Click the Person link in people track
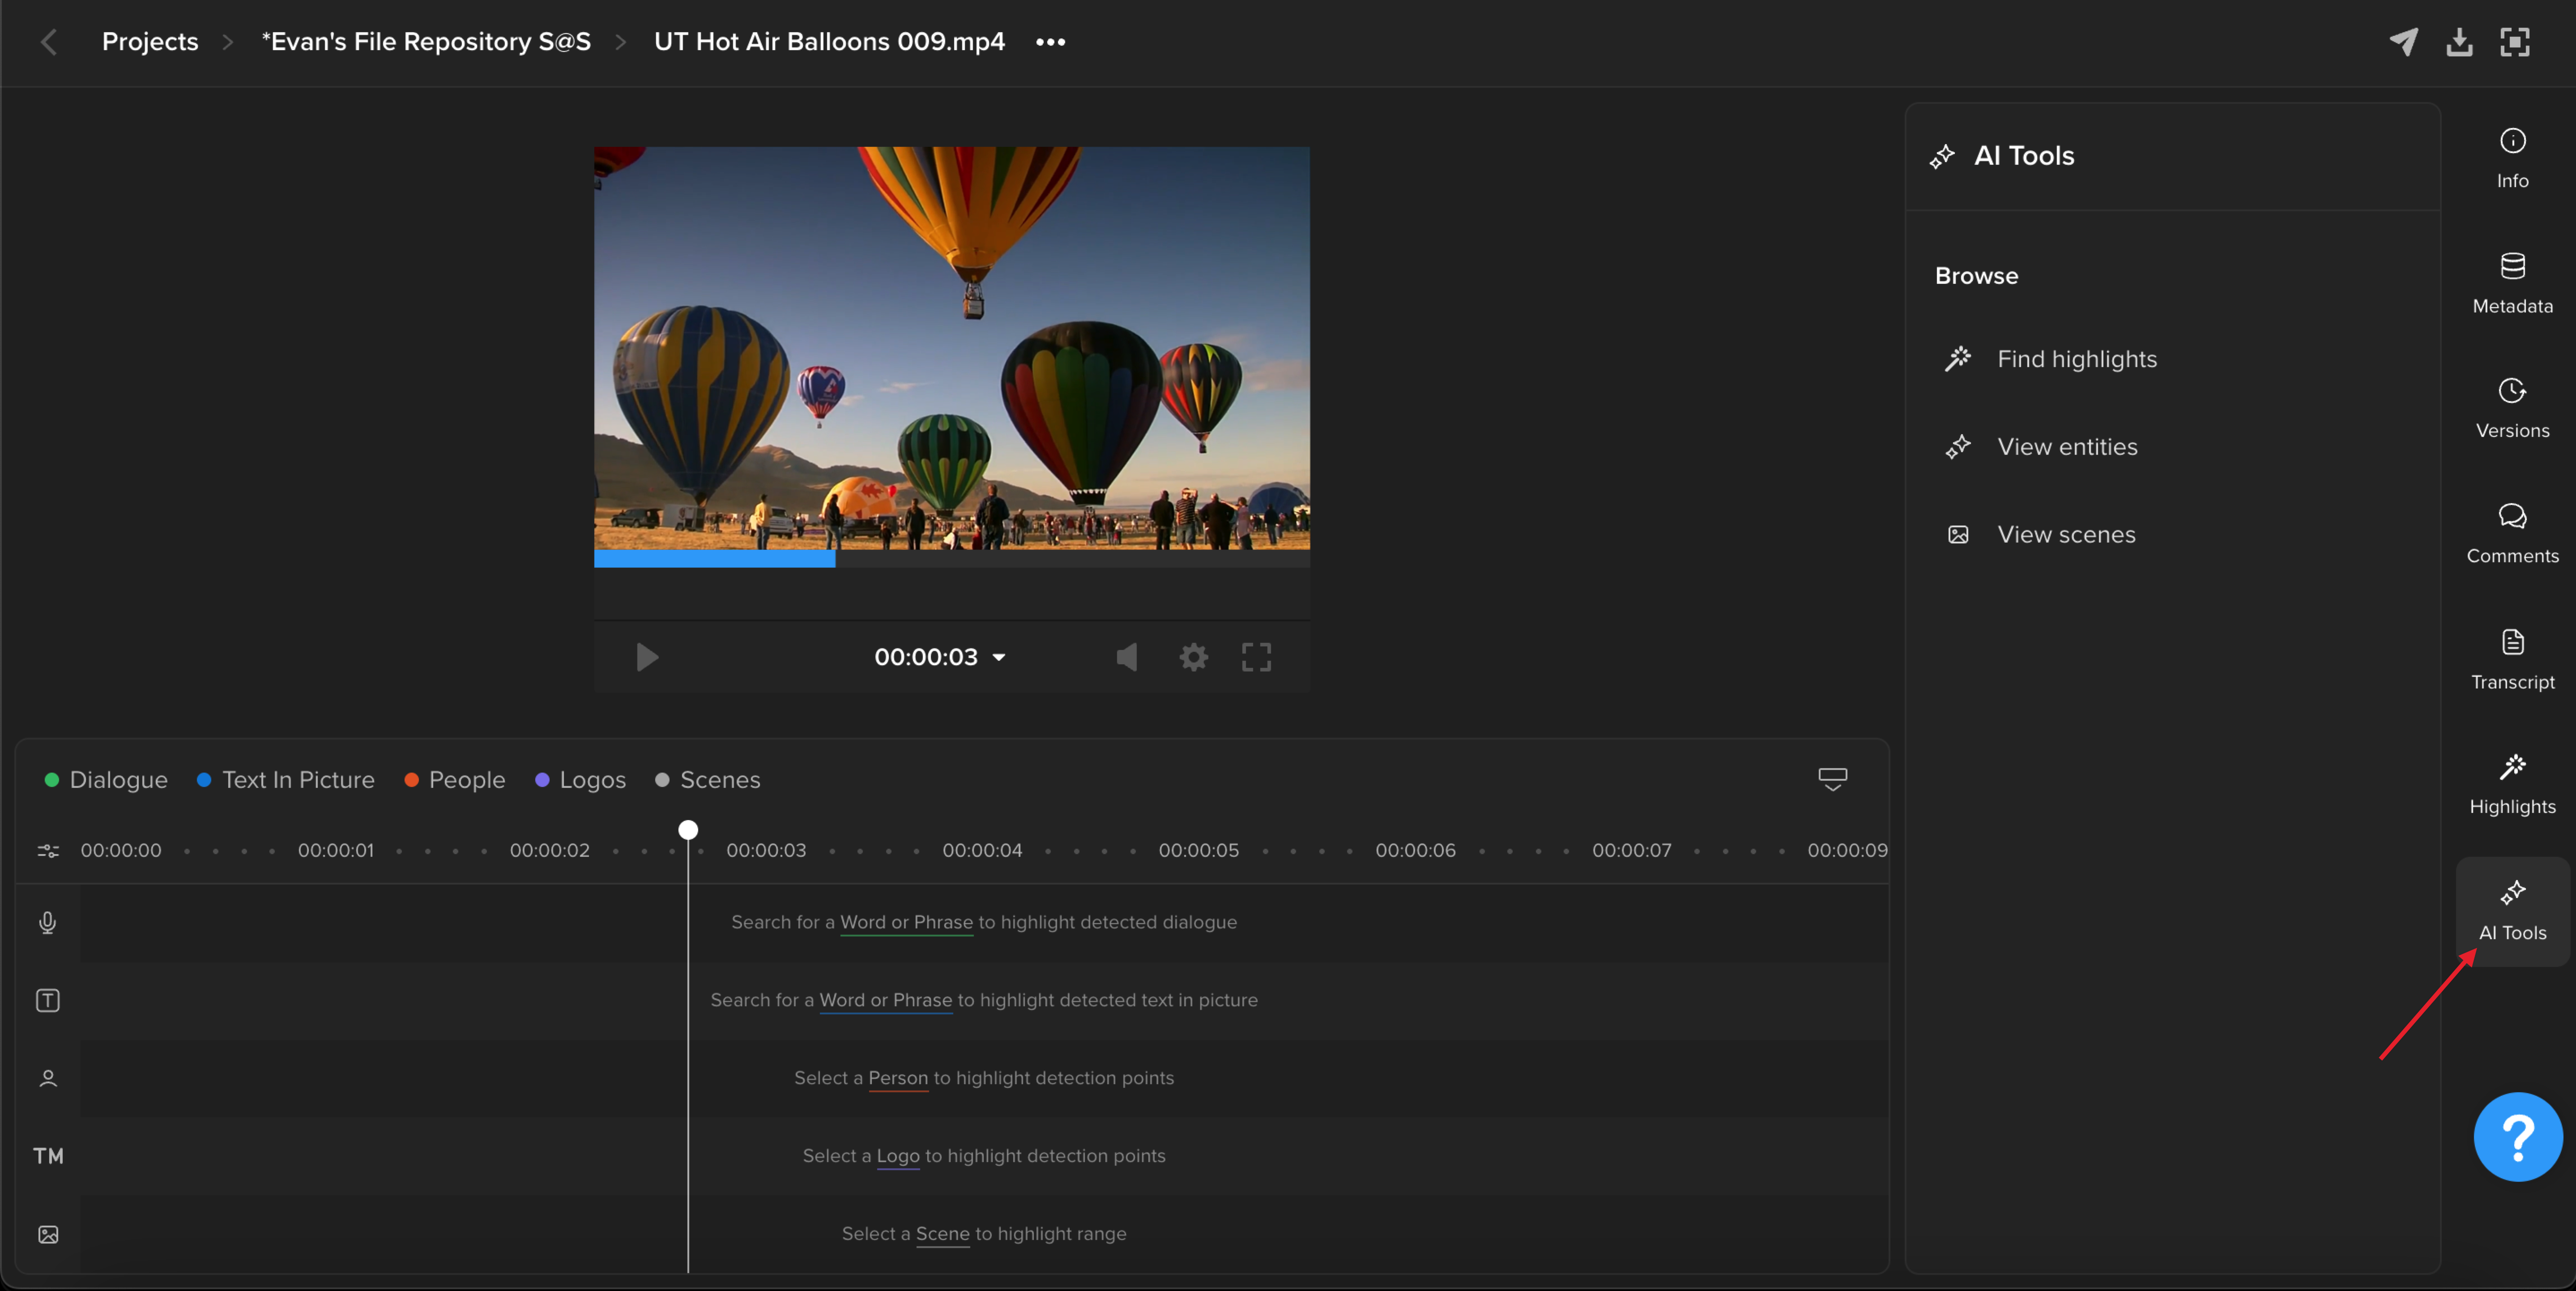Screen dimensions: 2576x1291 point(898,1077)
